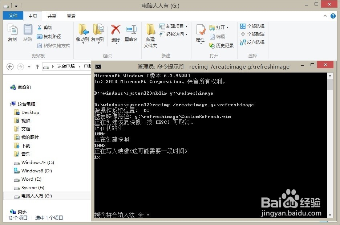This screenshot has width=340, height=225.
Task: Switch to Home (主页) ribbon tab
Action: (x=33, y=16)
